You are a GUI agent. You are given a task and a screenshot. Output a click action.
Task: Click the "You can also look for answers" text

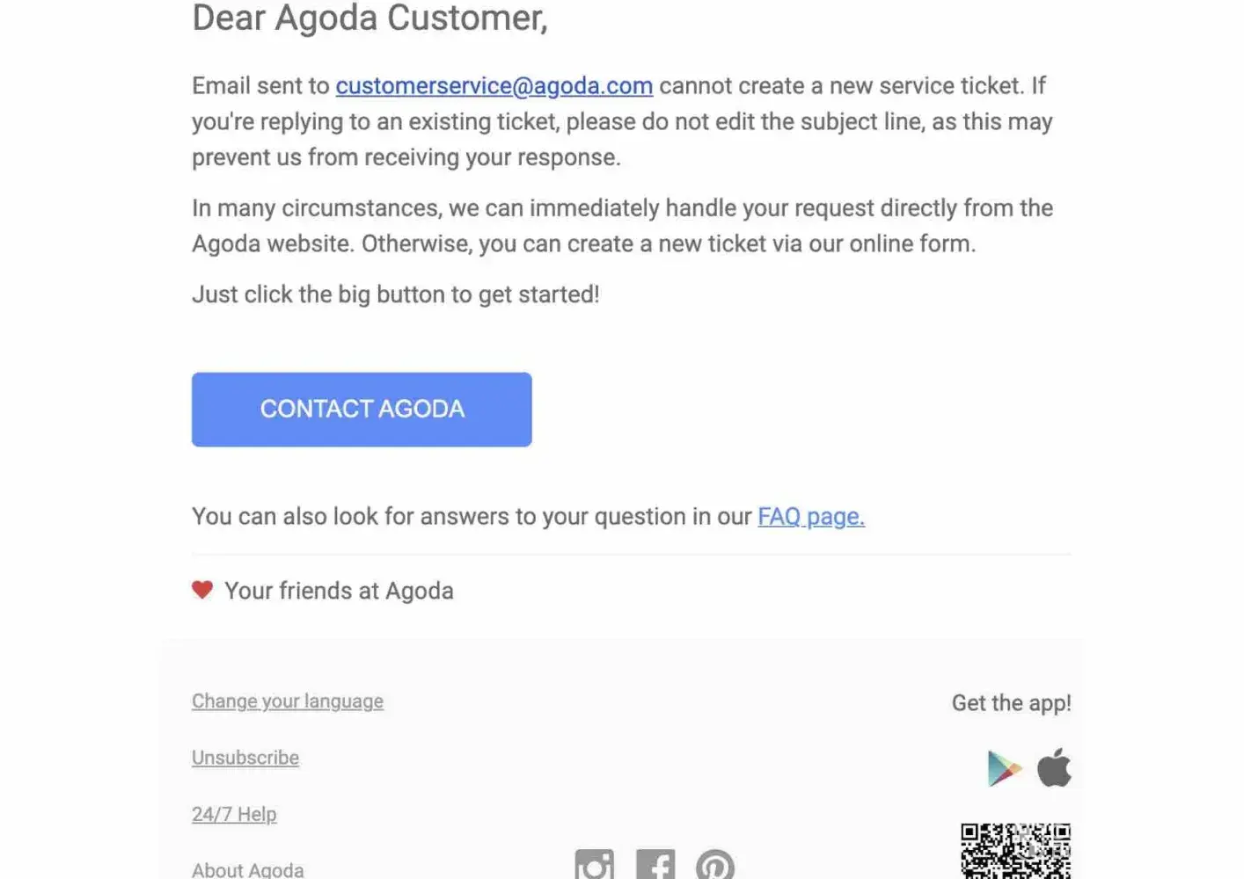tap(472, 517)
